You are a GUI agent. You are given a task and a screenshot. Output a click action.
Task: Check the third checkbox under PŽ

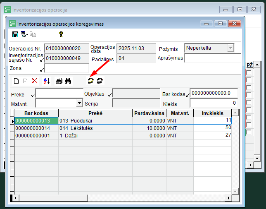(249, 88)
